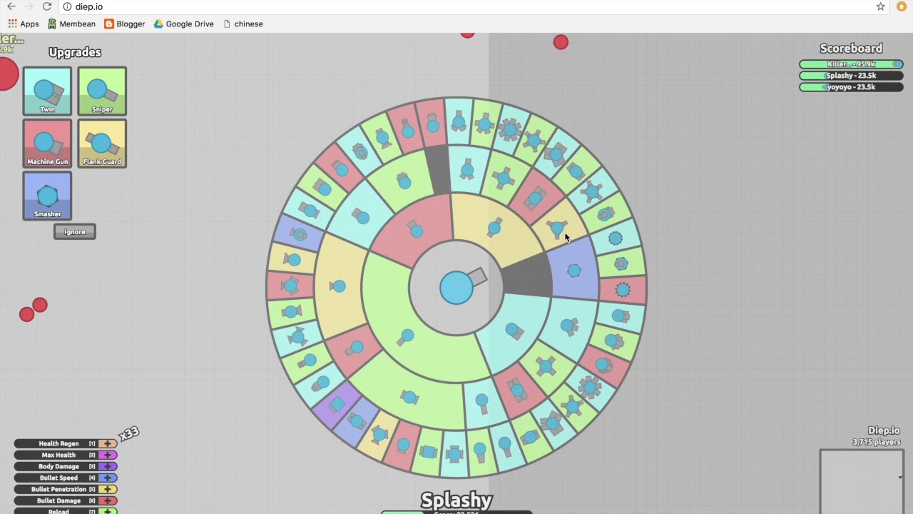Open the Blogger bookmark
Screen dimensions: 913x514
125,24
